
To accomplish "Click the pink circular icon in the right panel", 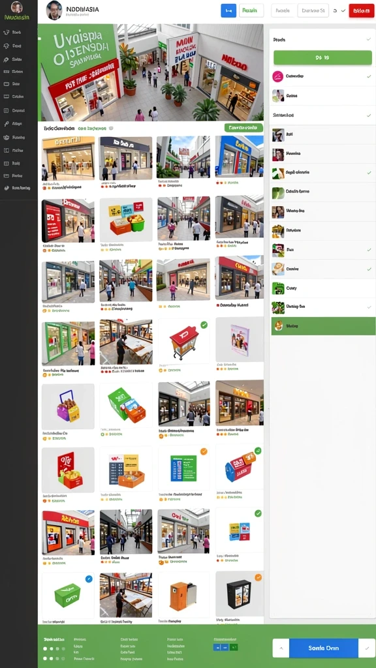I will tap(277, 76).
